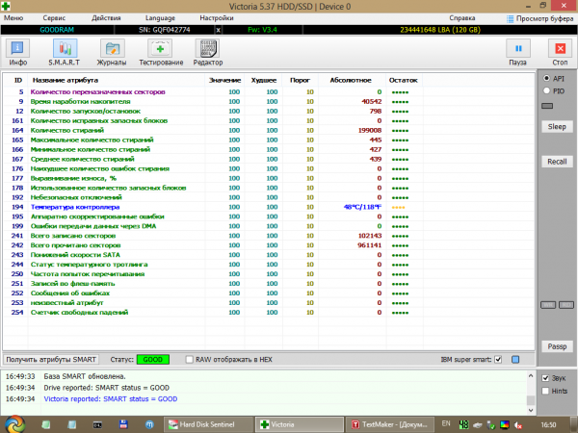Click the Recall button

[x=556, y=161]
